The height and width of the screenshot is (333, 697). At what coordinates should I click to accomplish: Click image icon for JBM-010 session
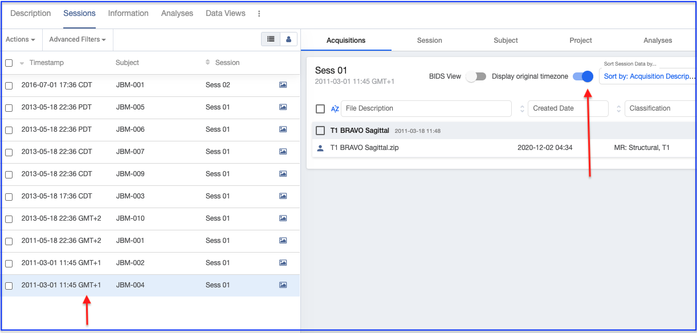click(x=283, y=218)
